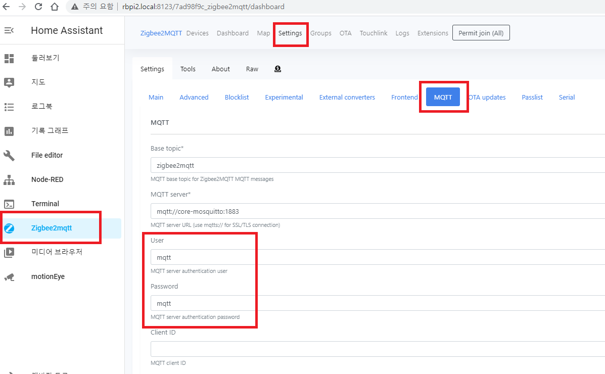Select the Blocklist settings section

tap(237, 97)
